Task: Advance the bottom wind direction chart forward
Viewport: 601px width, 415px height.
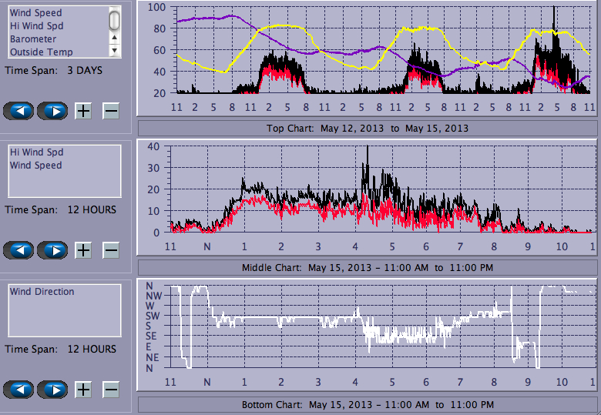Action: pos(52,390)
